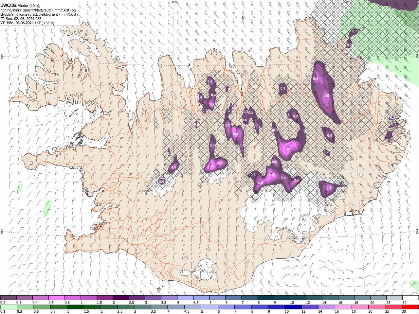Viewport: 419px width, 314px height.
Task: Click the '1.0' precipitation value on the map
Action: pyautogui.click(x=286, y=149)
